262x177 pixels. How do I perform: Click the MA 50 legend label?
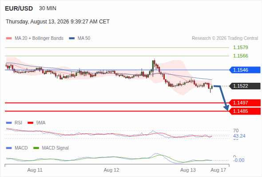click(x=84, y=38)
